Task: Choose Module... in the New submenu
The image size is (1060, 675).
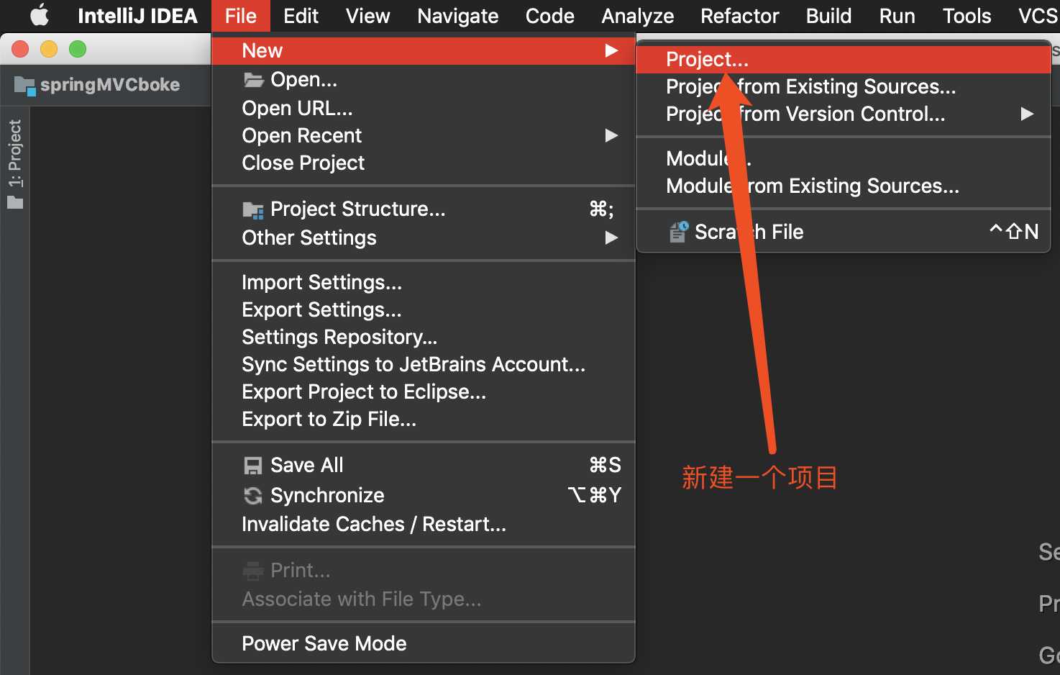Action: pos(844,158)
